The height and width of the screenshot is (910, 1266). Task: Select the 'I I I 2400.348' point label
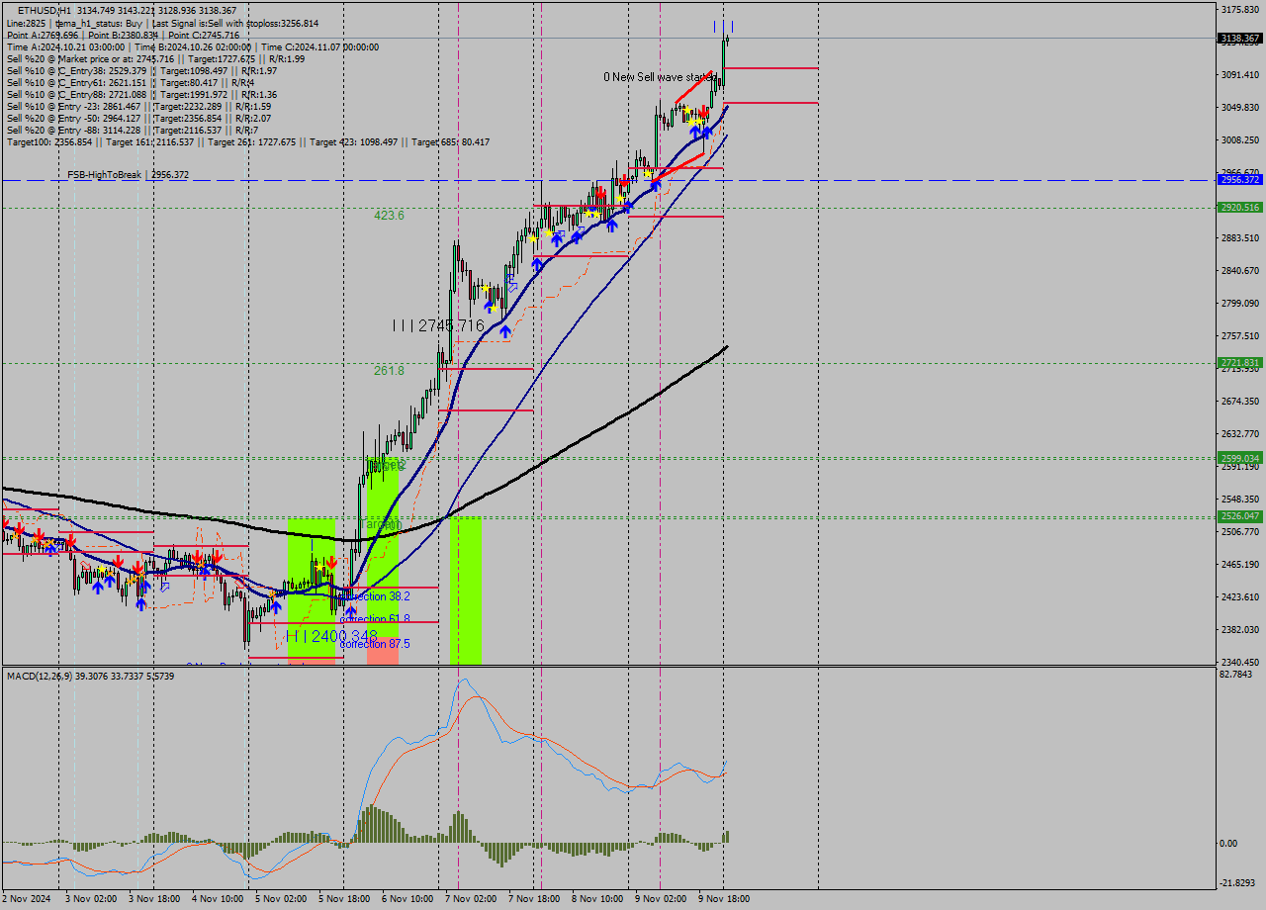pos(331,636)
